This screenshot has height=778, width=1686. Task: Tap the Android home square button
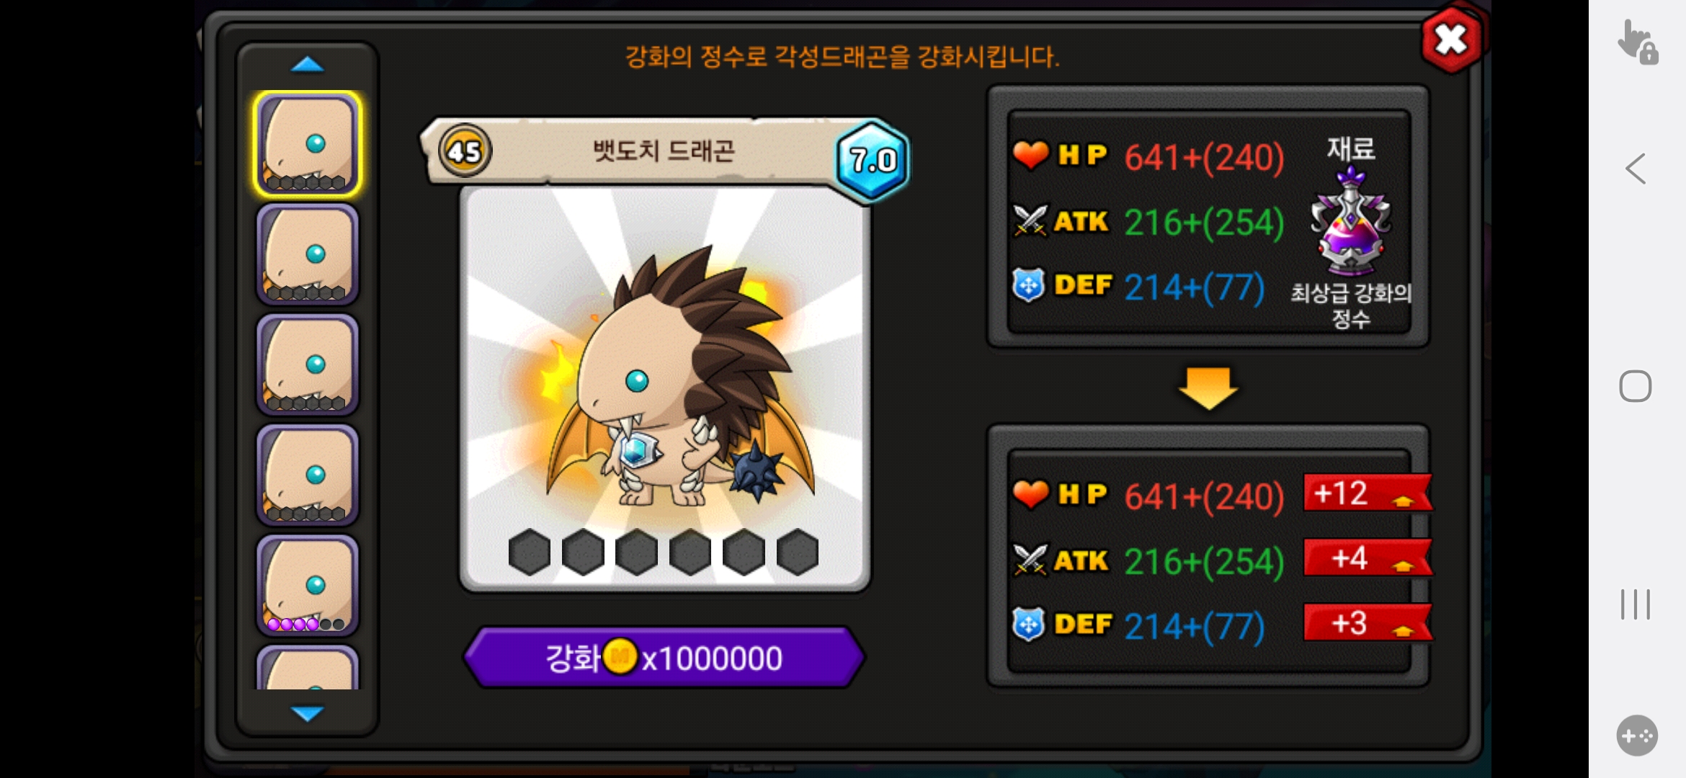(x=1636, y=386)
